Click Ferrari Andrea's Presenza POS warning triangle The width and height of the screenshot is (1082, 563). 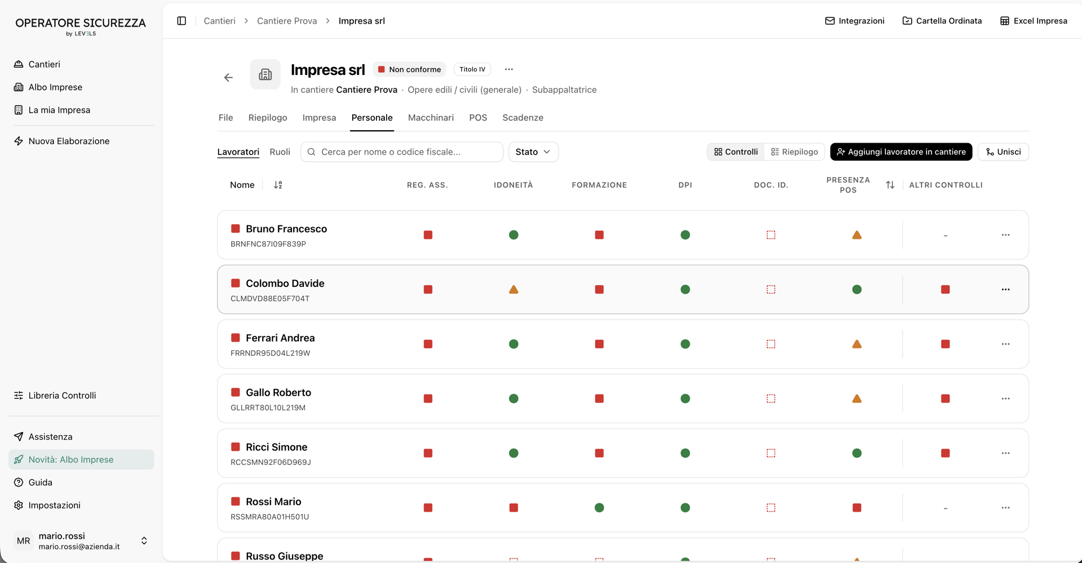(x=857, y=344)
